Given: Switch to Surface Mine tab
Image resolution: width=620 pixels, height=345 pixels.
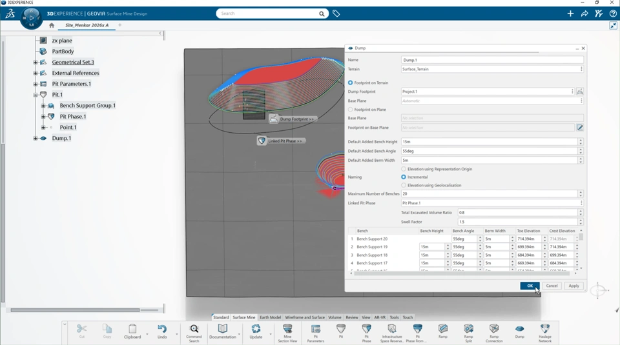Looking at the screenshot, I should pyautogui.click(x=244, y=317).
